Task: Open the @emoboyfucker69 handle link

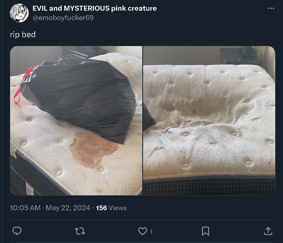Action: point(63,18)
